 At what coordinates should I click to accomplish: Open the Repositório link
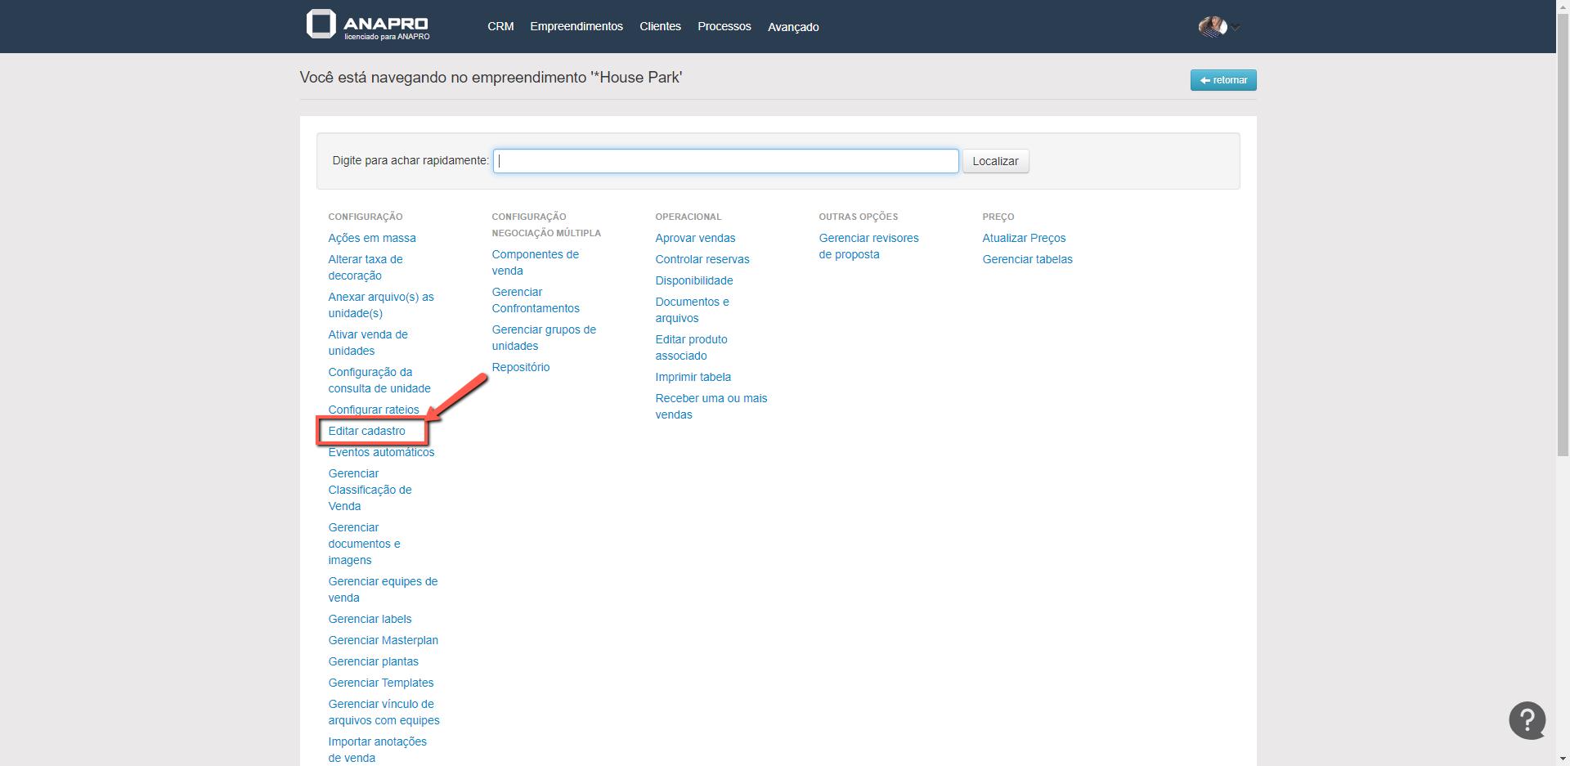click(x=520, y=367)
